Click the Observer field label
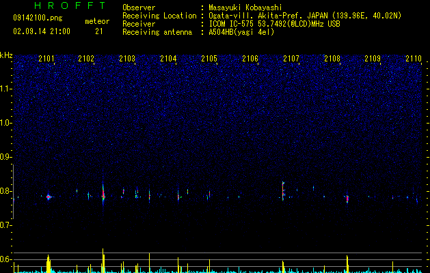 139,8
